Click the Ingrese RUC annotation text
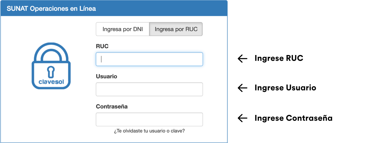Image resolution: width=388 pixels, height=143 pixels. click(279, 58)
